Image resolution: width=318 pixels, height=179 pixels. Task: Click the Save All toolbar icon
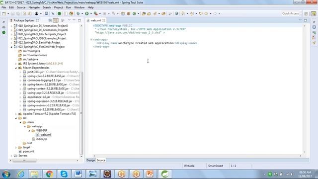click(x=18, y=13)
